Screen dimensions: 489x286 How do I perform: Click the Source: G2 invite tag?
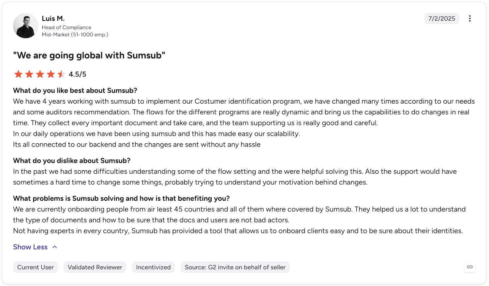pyautogui.click(x=235, y=267)
